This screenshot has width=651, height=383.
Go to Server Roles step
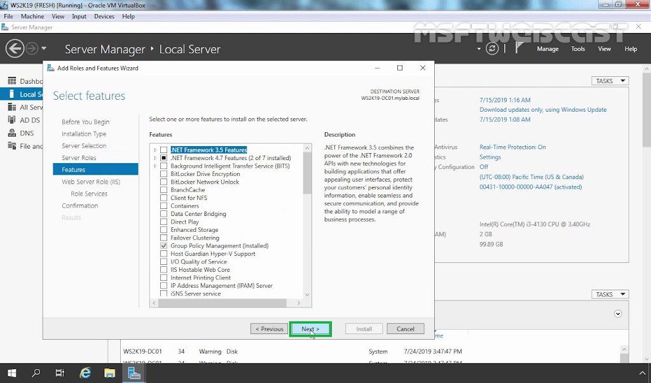[79, 158]
